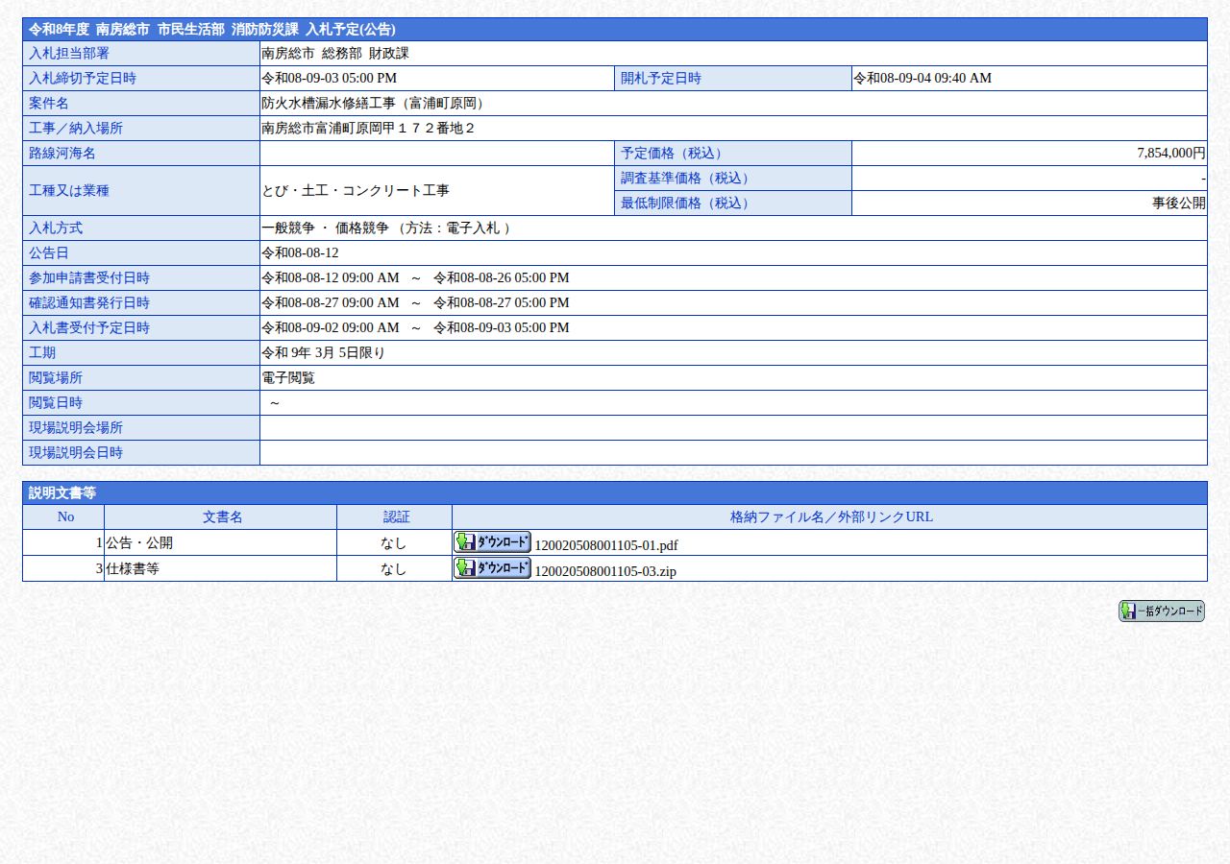Image resolution: width=1230 pixels, height=864 pixels.
Task: Select filename 120020508001105-03.zip
Action: tap(605, 571)
